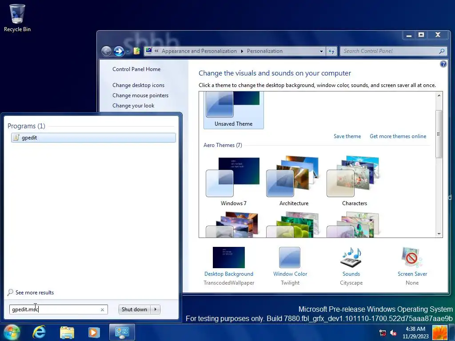Click the Shut down button

pyautogui.click(x=134, y=309)
